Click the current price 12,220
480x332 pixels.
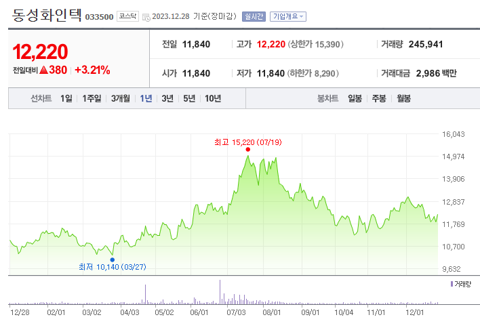pos(40,51)
